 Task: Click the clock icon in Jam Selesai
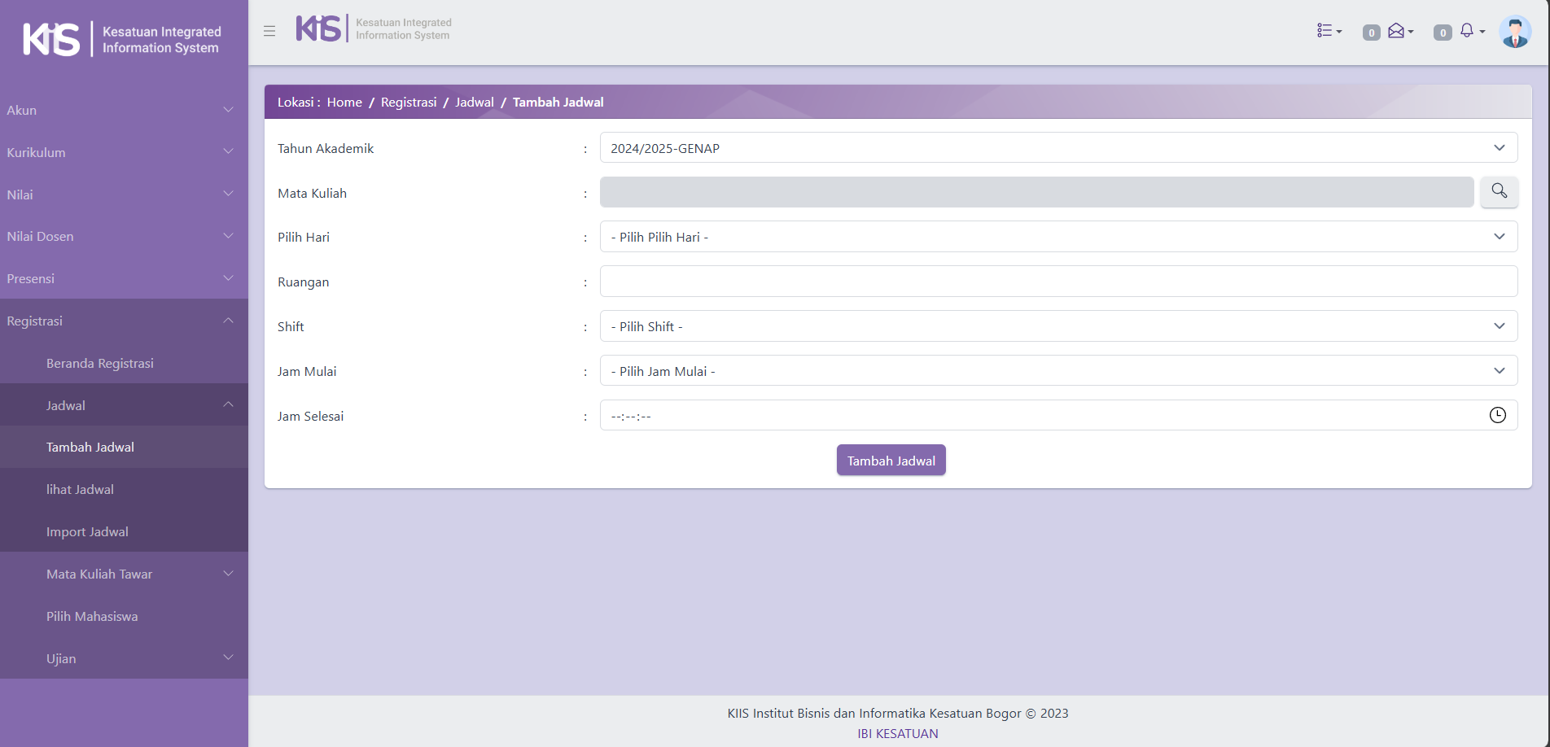(x=1497, y=415)
